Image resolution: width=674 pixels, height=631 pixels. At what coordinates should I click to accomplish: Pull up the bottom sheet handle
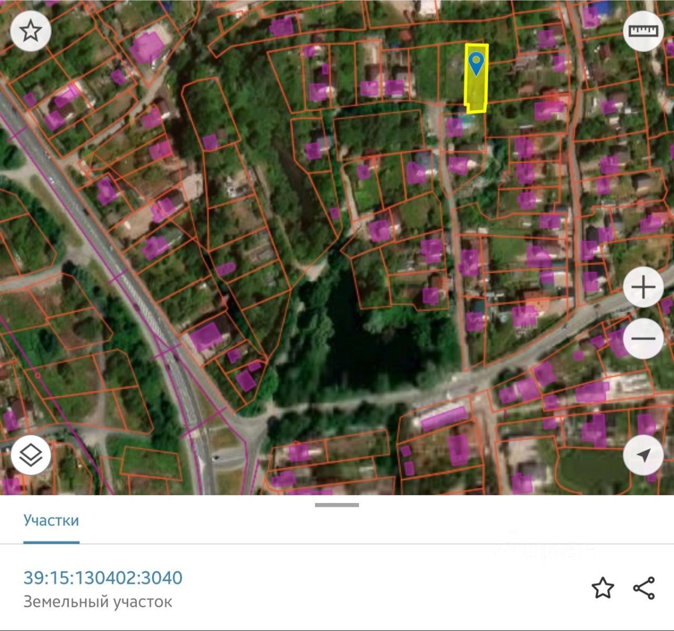[337, 505]
